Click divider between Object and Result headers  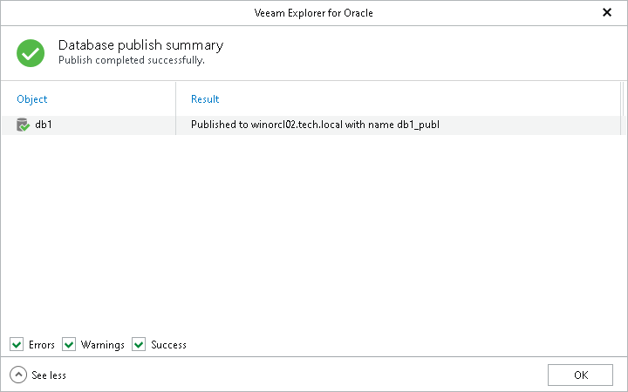point(176,99)
